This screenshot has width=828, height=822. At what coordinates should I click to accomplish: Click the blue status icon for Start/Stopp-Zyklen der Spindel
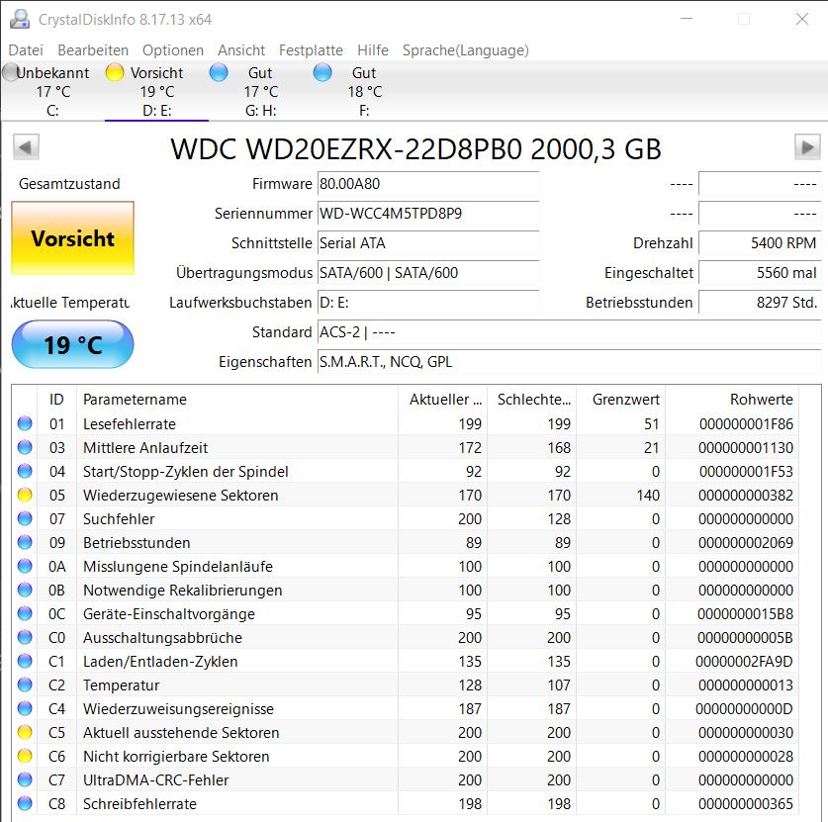(x=25, y=471)
